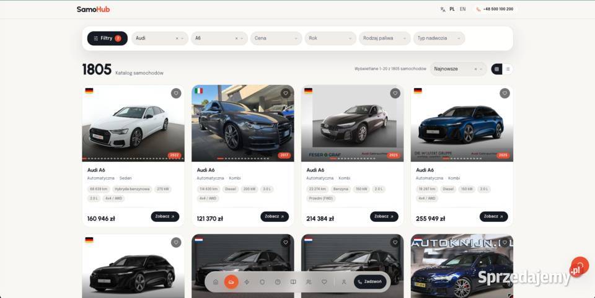Click the Hybryda benzynowa tag
Screen dimensions: 595x298
coord(132,189)
